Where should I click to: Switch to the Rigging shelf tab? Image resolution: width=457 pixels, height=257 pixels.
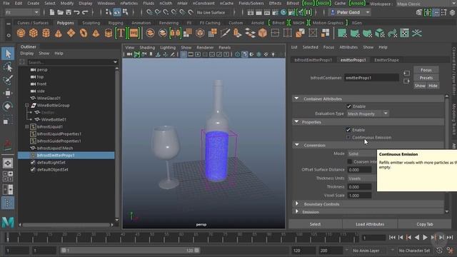pos(116,23)
